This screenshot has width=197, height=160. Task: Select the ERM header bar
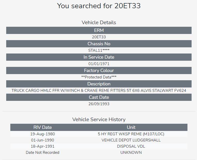coord(99,30)
